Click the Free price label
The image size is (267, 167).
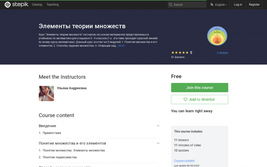click(176, 76)
